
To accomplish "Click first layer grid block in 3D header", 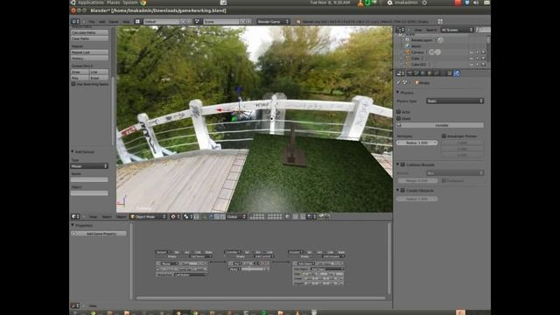I will click(x=257, y=216).
